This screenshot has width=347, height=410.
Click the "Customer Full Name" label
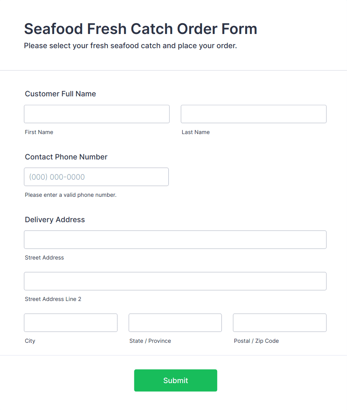point(60,94)
